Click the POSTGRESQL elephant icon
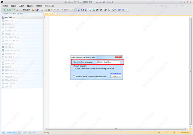Image resolution: width=193 pixels, height=135 pixels. [3, 50]
